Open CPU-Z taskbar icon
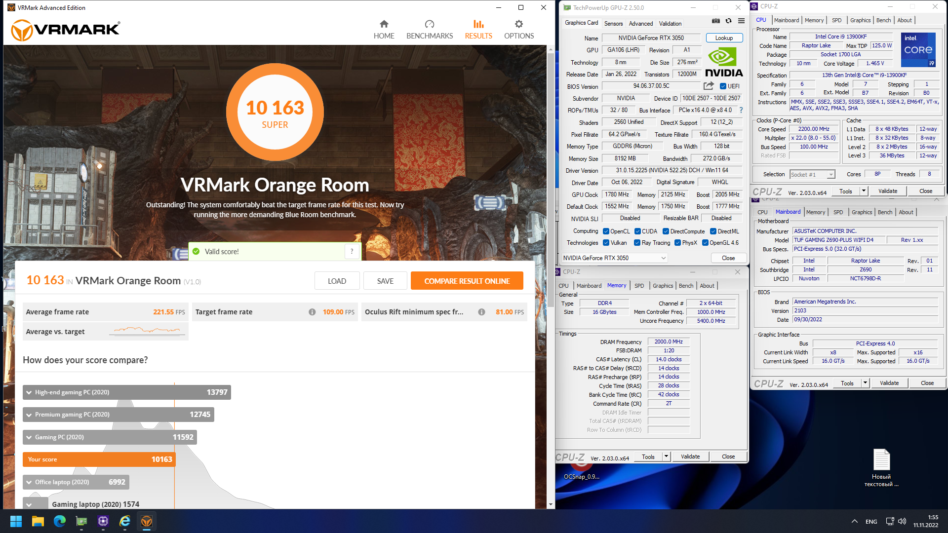This screenshot has width=948, height=533. click(x=103, y=521)
